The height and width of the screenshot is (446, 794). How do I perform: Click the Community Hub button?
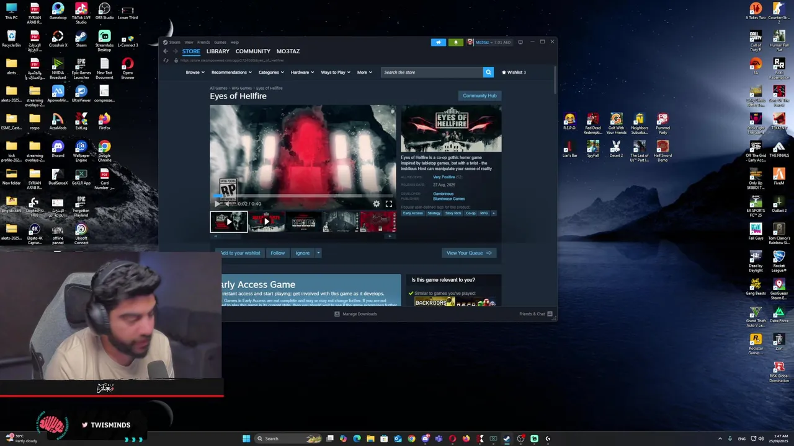[480, 95]
